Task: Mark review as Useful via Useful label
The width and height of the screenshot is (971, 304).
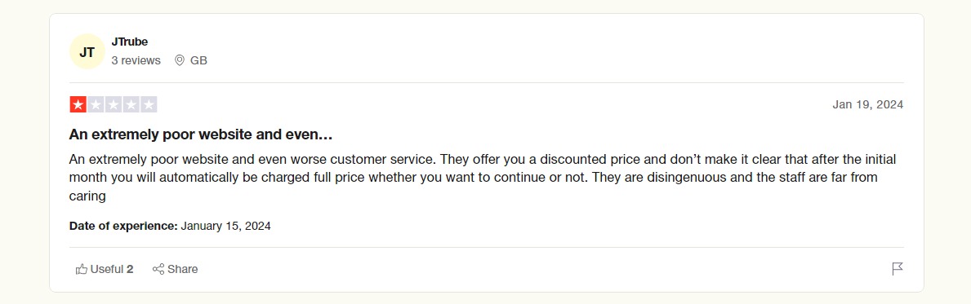Action: [x=107, y=269]
